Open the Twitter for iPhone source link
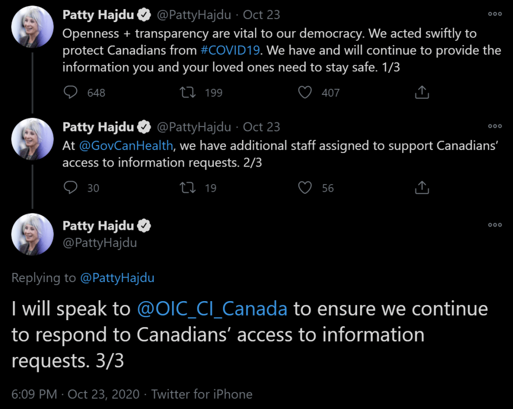513x409 pixels. click(x=202, y=394)
